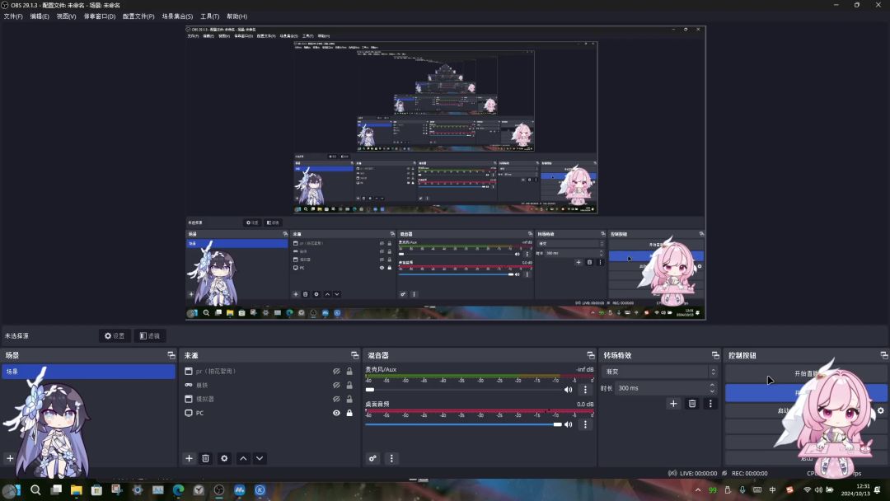890x501 pixels.
Task: Undock the 混音器 panel via its float icon
Action: pyautogui.click(x=591, y=355)
